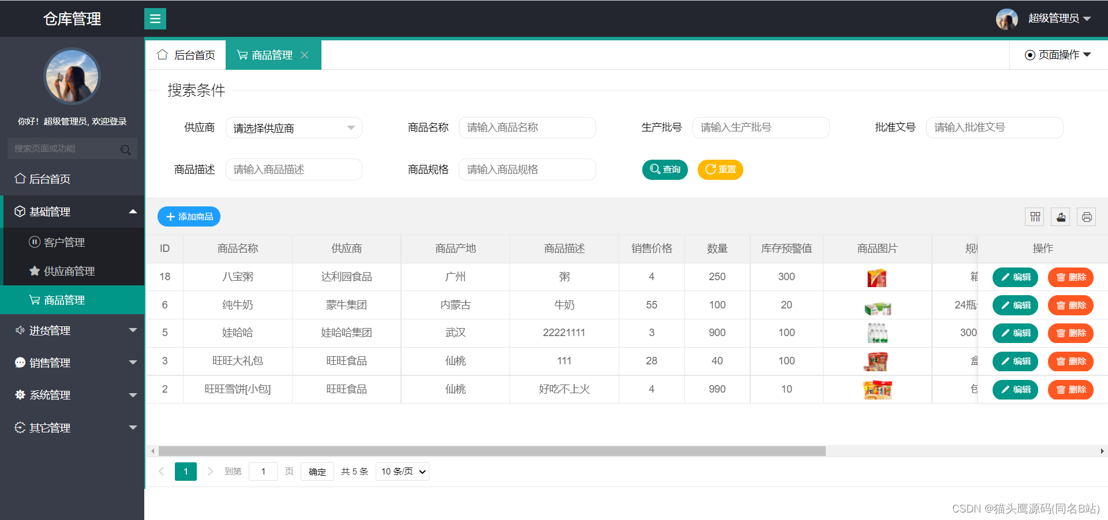Switch to the 后台首页 tab
Image resolution: width=1108 pixels, height=520 pixels.
[x=186, y=55]
